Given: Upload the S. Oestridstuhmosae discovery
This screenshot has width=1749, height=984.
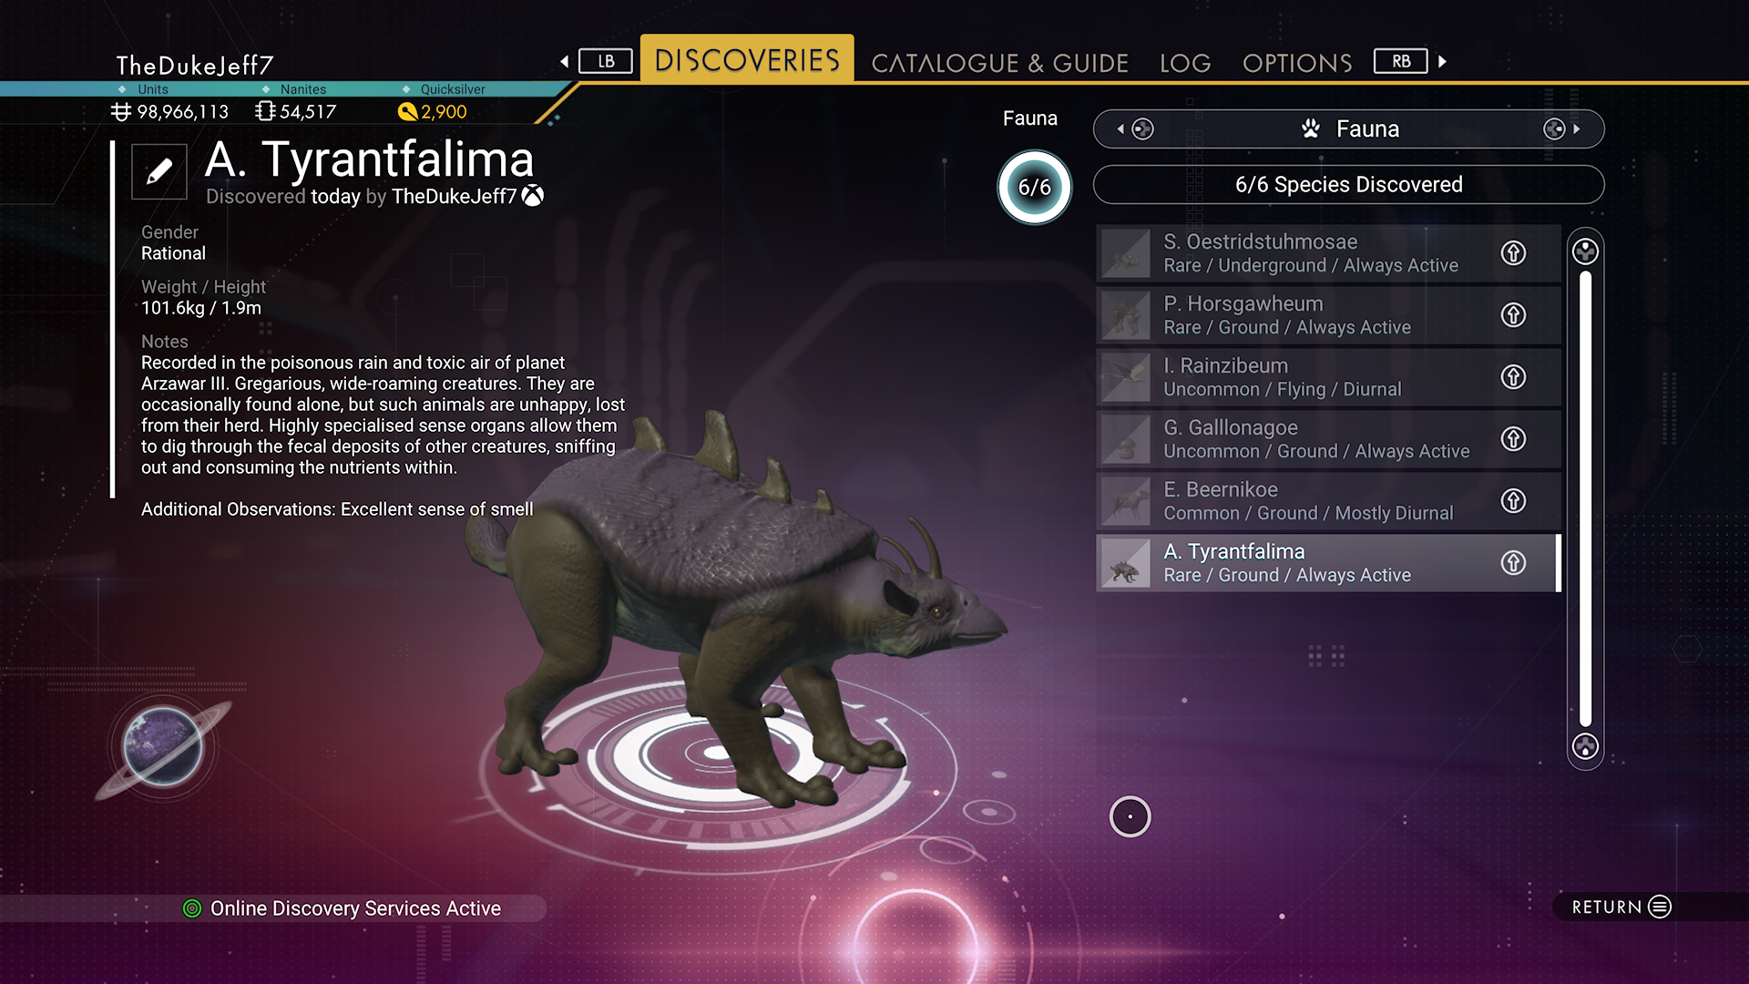Looking at the screenshot, I should pyautogui.click(x=1513, y=253).
